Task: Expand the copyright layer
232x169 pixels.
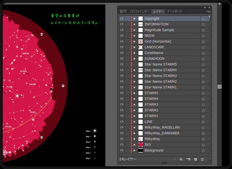Action: (135, 19)
